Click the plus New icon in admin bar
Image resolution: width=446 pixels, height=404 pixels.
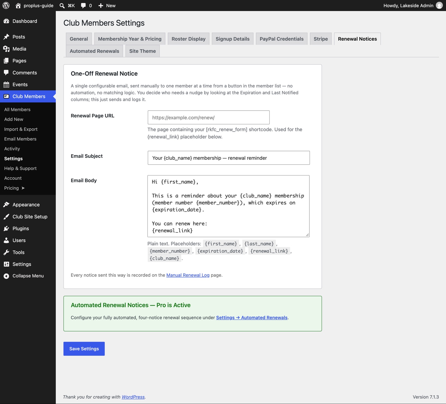point(101,6)
